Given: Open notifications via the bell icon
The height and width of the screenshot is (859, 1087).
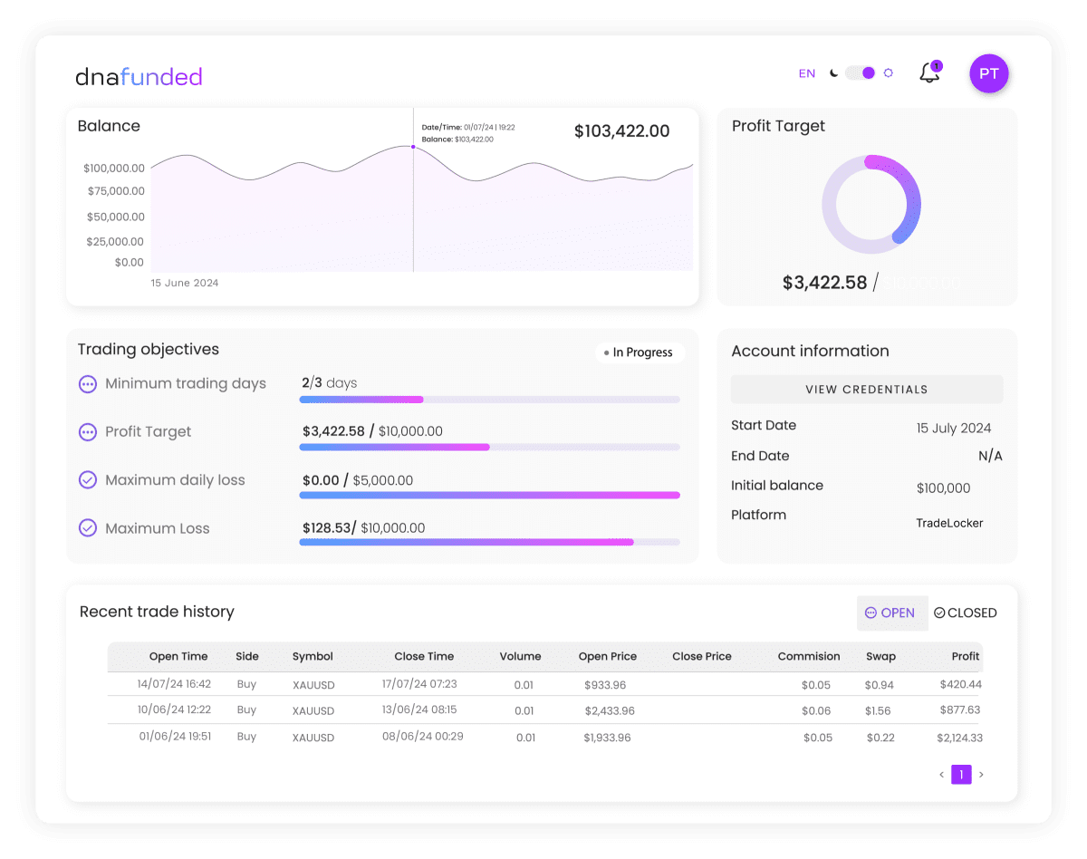Looking at the screenshot, I should pos(928,72).
